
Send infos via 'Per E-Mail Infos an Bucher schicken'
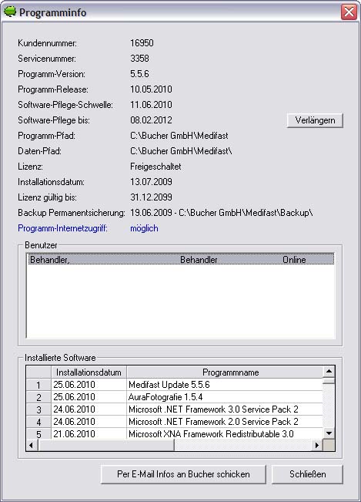click(x=183, y=474)
